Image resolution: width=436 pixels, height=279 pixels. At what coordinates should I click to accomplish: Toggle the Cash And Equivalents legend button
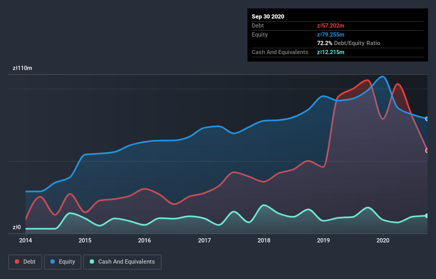coord(122,262)
